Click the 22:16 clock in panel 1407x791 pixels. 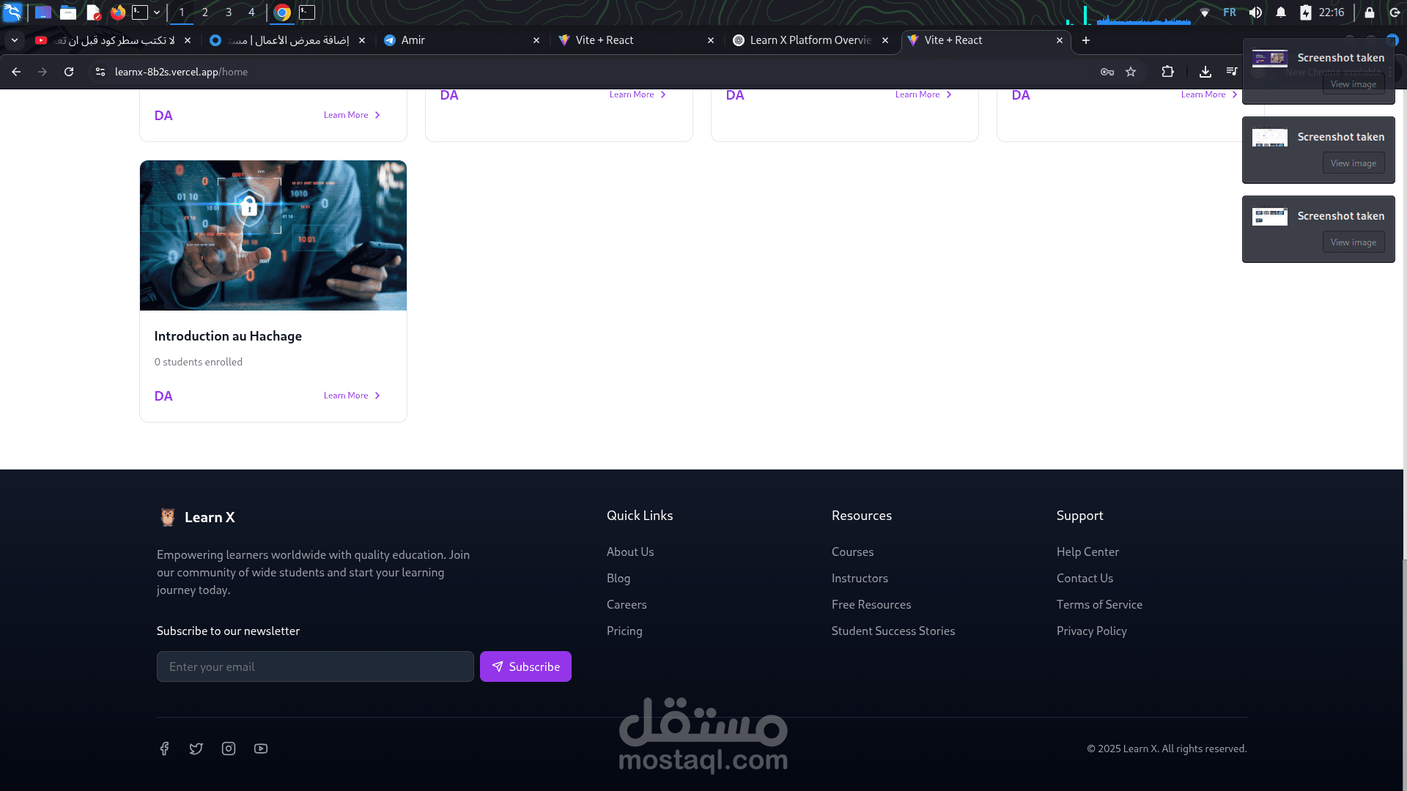pyautogui.click(x=1332, y=12)
